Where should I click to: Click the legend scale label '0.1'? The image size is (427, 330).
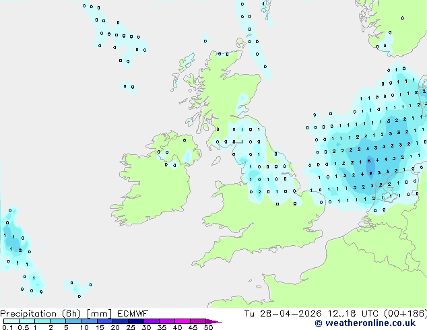coord(7,327)
